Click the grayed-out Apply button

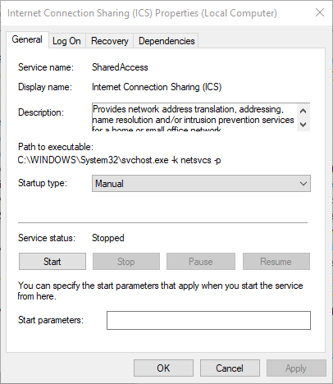(x=296, y=368)
